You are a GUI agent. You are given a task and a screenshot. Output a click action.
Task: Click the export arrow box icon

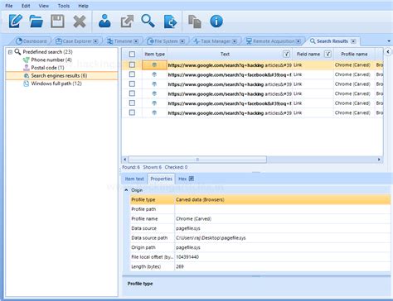pyautogui.click(x=127, y=21)
